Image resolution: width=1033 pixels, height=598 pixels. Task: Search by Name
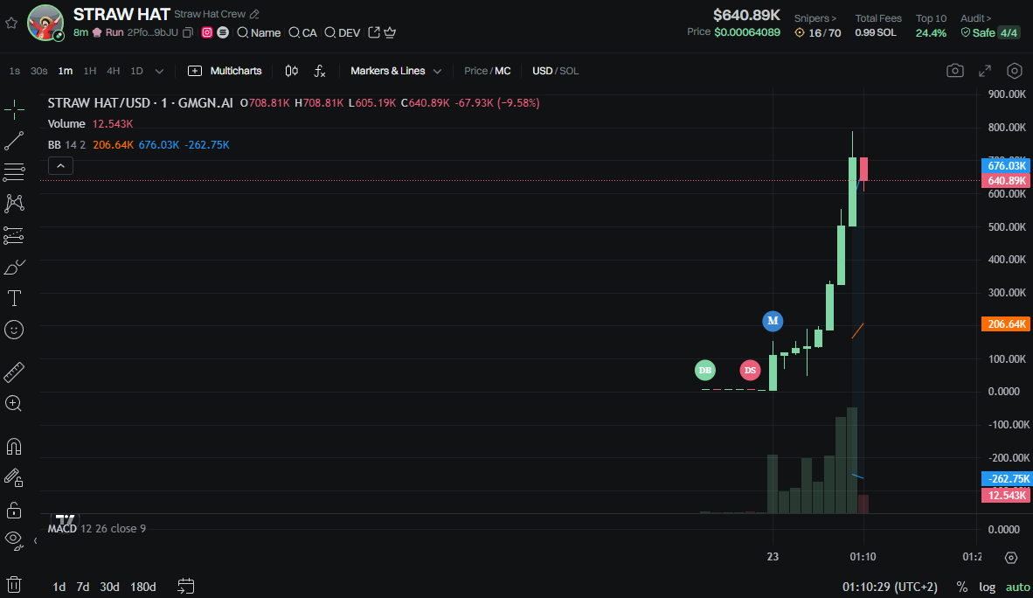[259, 32]
